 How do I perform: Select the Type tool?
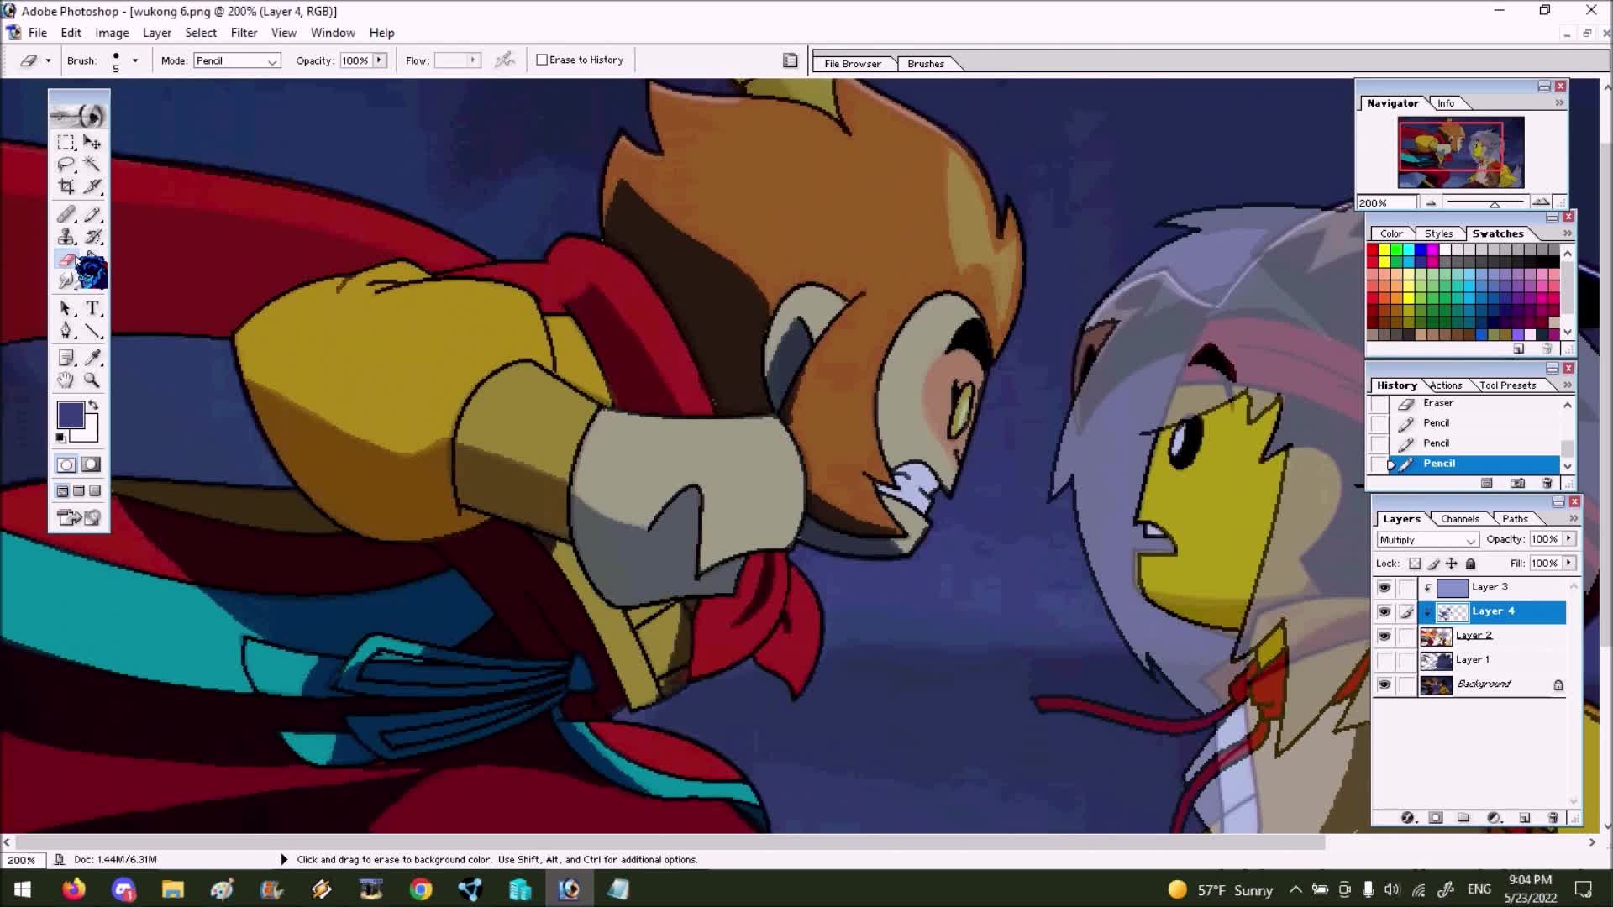click(92, 308)
